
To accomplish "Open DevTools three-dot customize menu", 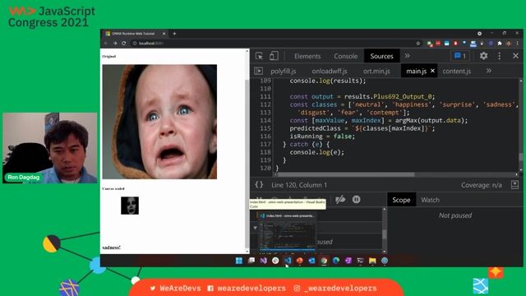I will (499, 56).
